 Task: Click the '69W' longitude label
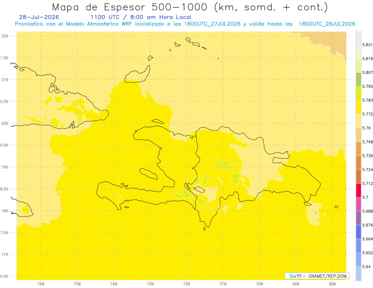coord(296,284)
